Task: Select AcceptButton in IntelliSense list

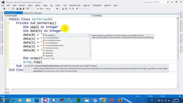Action: [x=66, y=35]
